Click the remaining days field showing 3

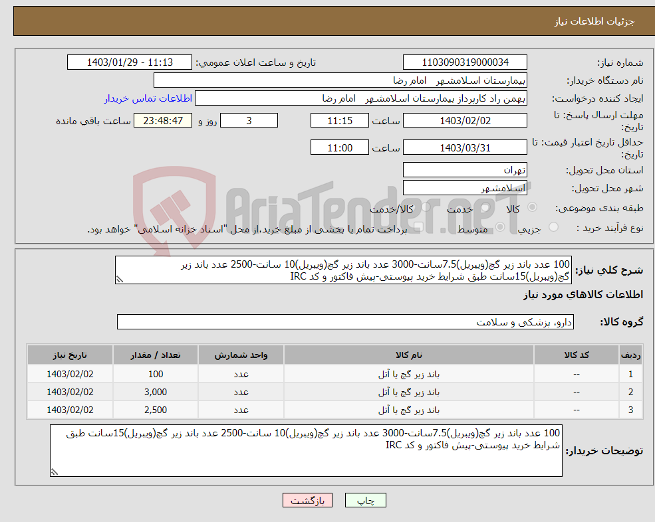click(249, 121)
